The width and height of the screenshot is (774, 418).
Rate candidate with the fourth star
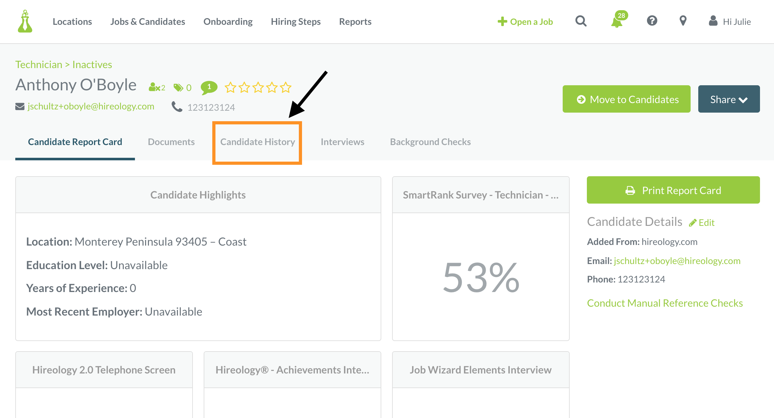tap(272, 87)
